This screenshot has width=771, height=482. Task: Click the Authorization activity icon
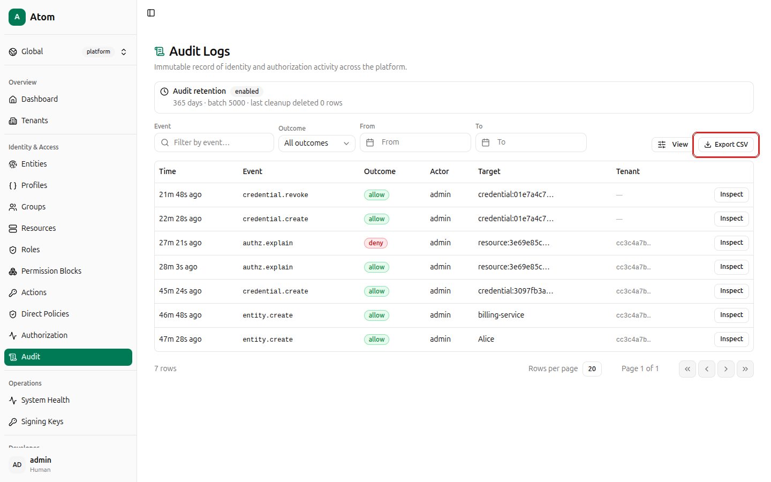point(13,335)
